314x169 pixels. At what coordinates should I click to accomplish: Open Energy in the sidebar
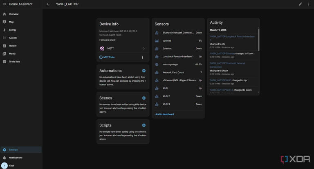click(21, 30)
